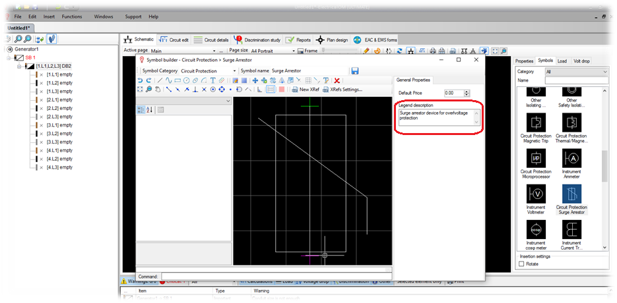617x303 pixels.
Task: Click the pencil edit icon in schematic toolbar
Action: (366, 51)
